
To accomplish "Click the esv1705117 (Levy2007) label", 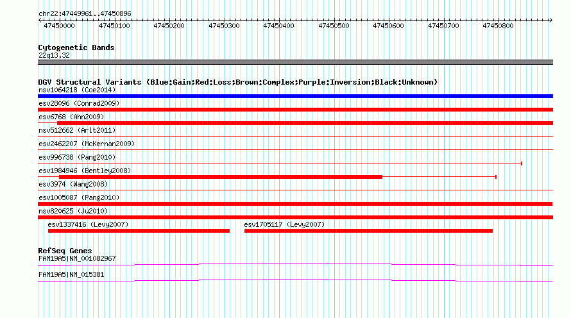I will point(284,224).
